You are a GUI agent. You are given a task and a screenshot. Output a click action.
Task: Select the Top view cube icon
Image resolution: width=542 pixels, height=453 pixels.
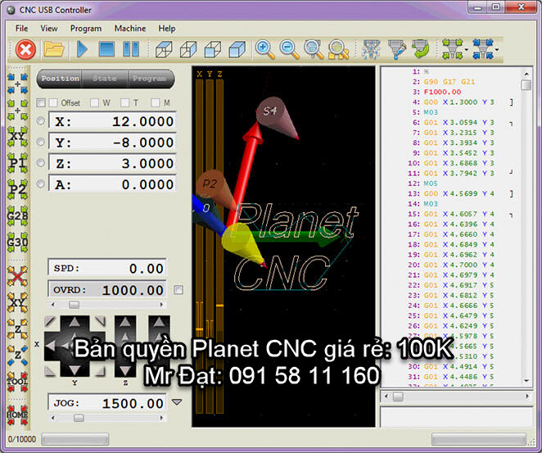(x=164, y=49)
